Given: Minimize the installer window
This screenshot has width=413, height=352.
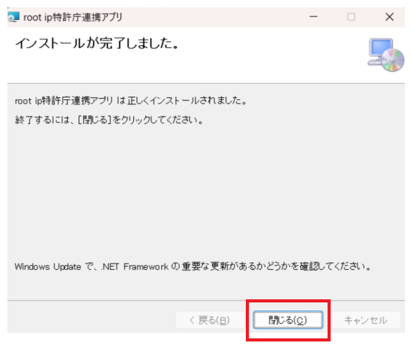Looking at the screenshot, I should point(313,17).
